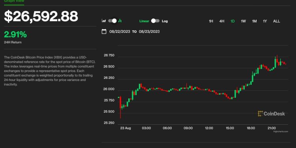The height and width of the screenshot is (148, 296).
Task: Open the calendar date picker icon
Action: click(104, 31)
